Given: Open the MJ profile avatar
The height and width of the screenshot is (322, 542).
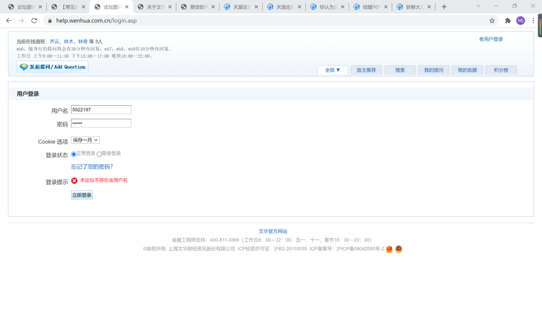Looking at the screenshot, I should (x=521, y=21).
